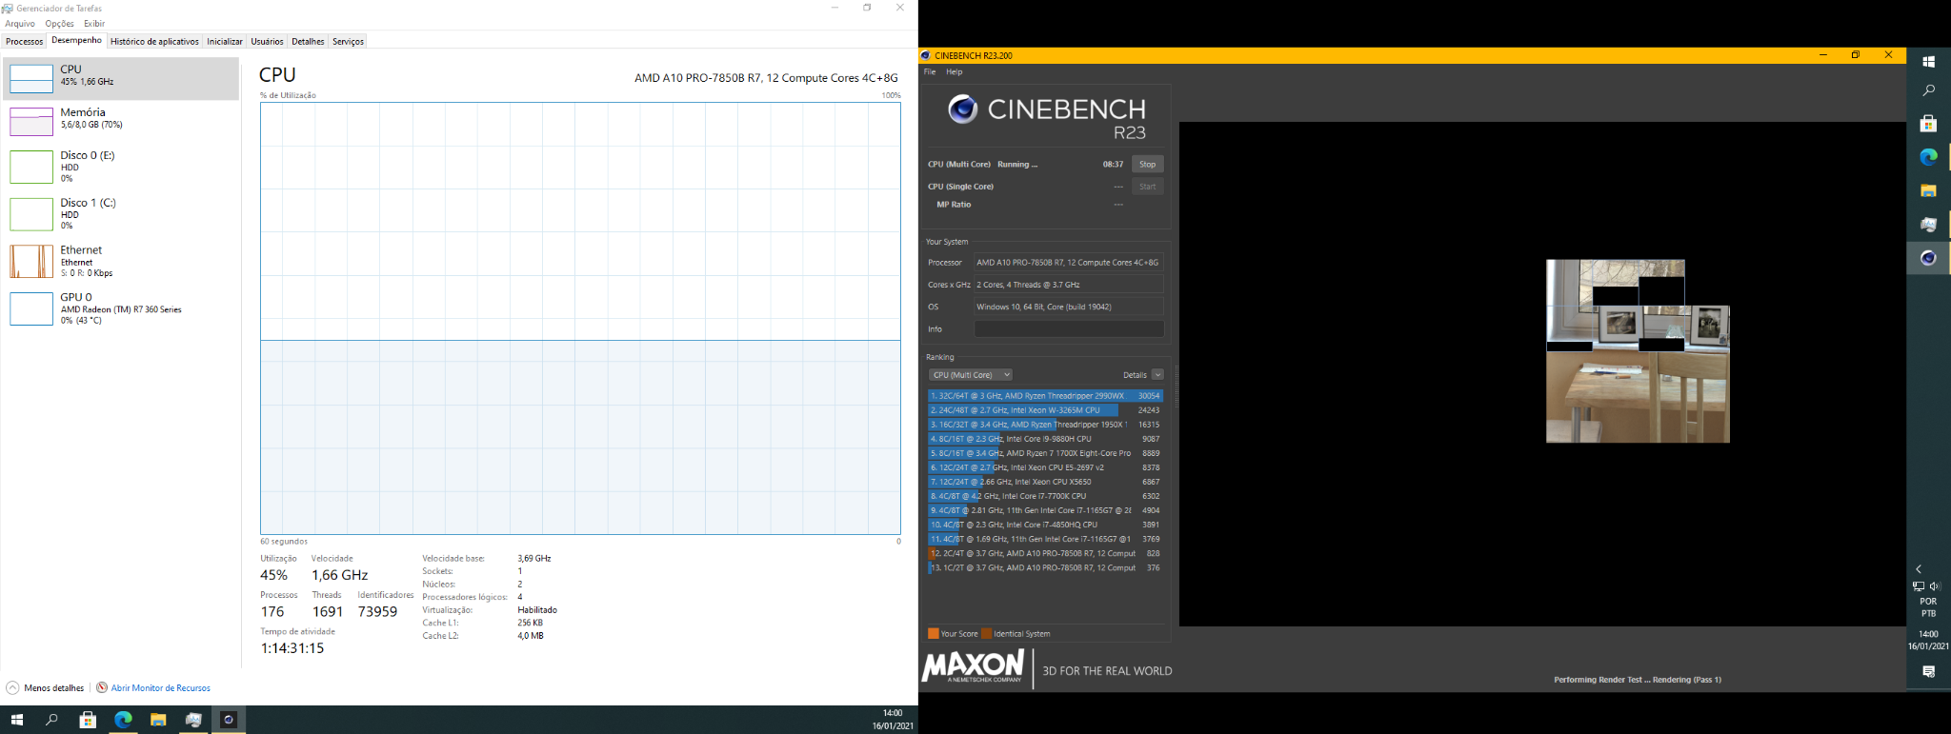Show hidden tray icons chevron
Screen dimensions: 1951x734
(1919, 569)
